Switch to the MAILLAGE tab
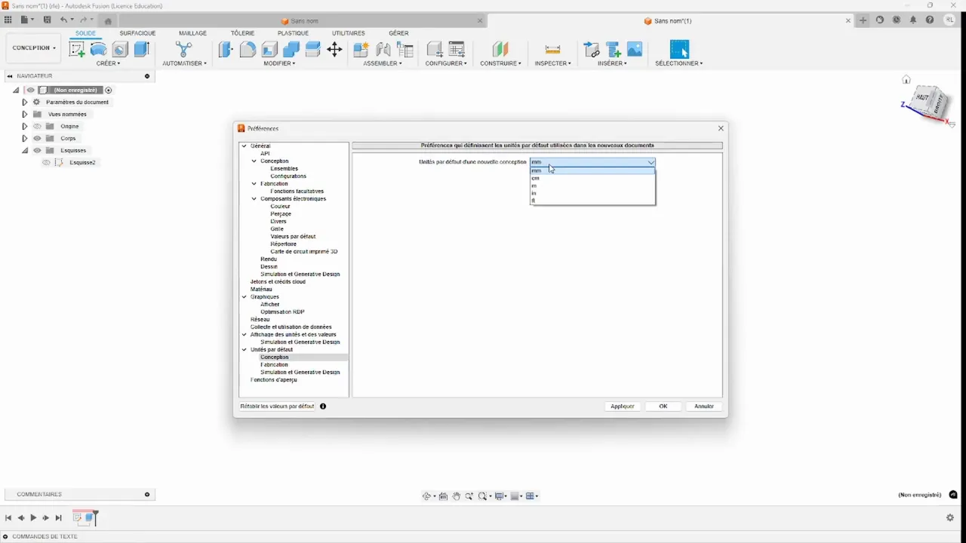The height and width of the screenshot is (543, 966). [x=192, y=33]
